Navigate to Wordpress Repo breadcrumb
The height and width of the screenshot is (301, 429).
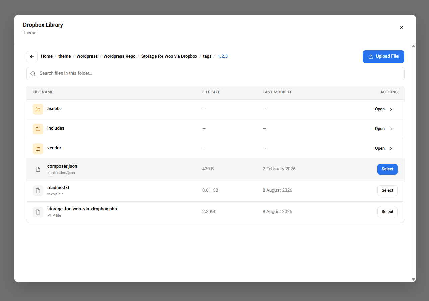click(x=119, y=56)
